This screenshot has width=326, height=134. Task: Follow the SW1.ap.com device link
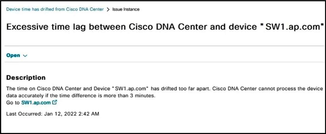36,103
